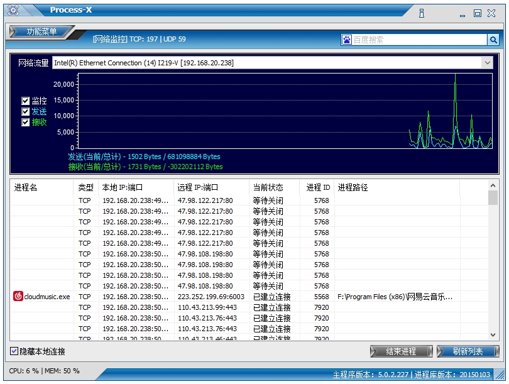Click the 网络流量 label
This screenshot has width=509, height=384.
33,63
